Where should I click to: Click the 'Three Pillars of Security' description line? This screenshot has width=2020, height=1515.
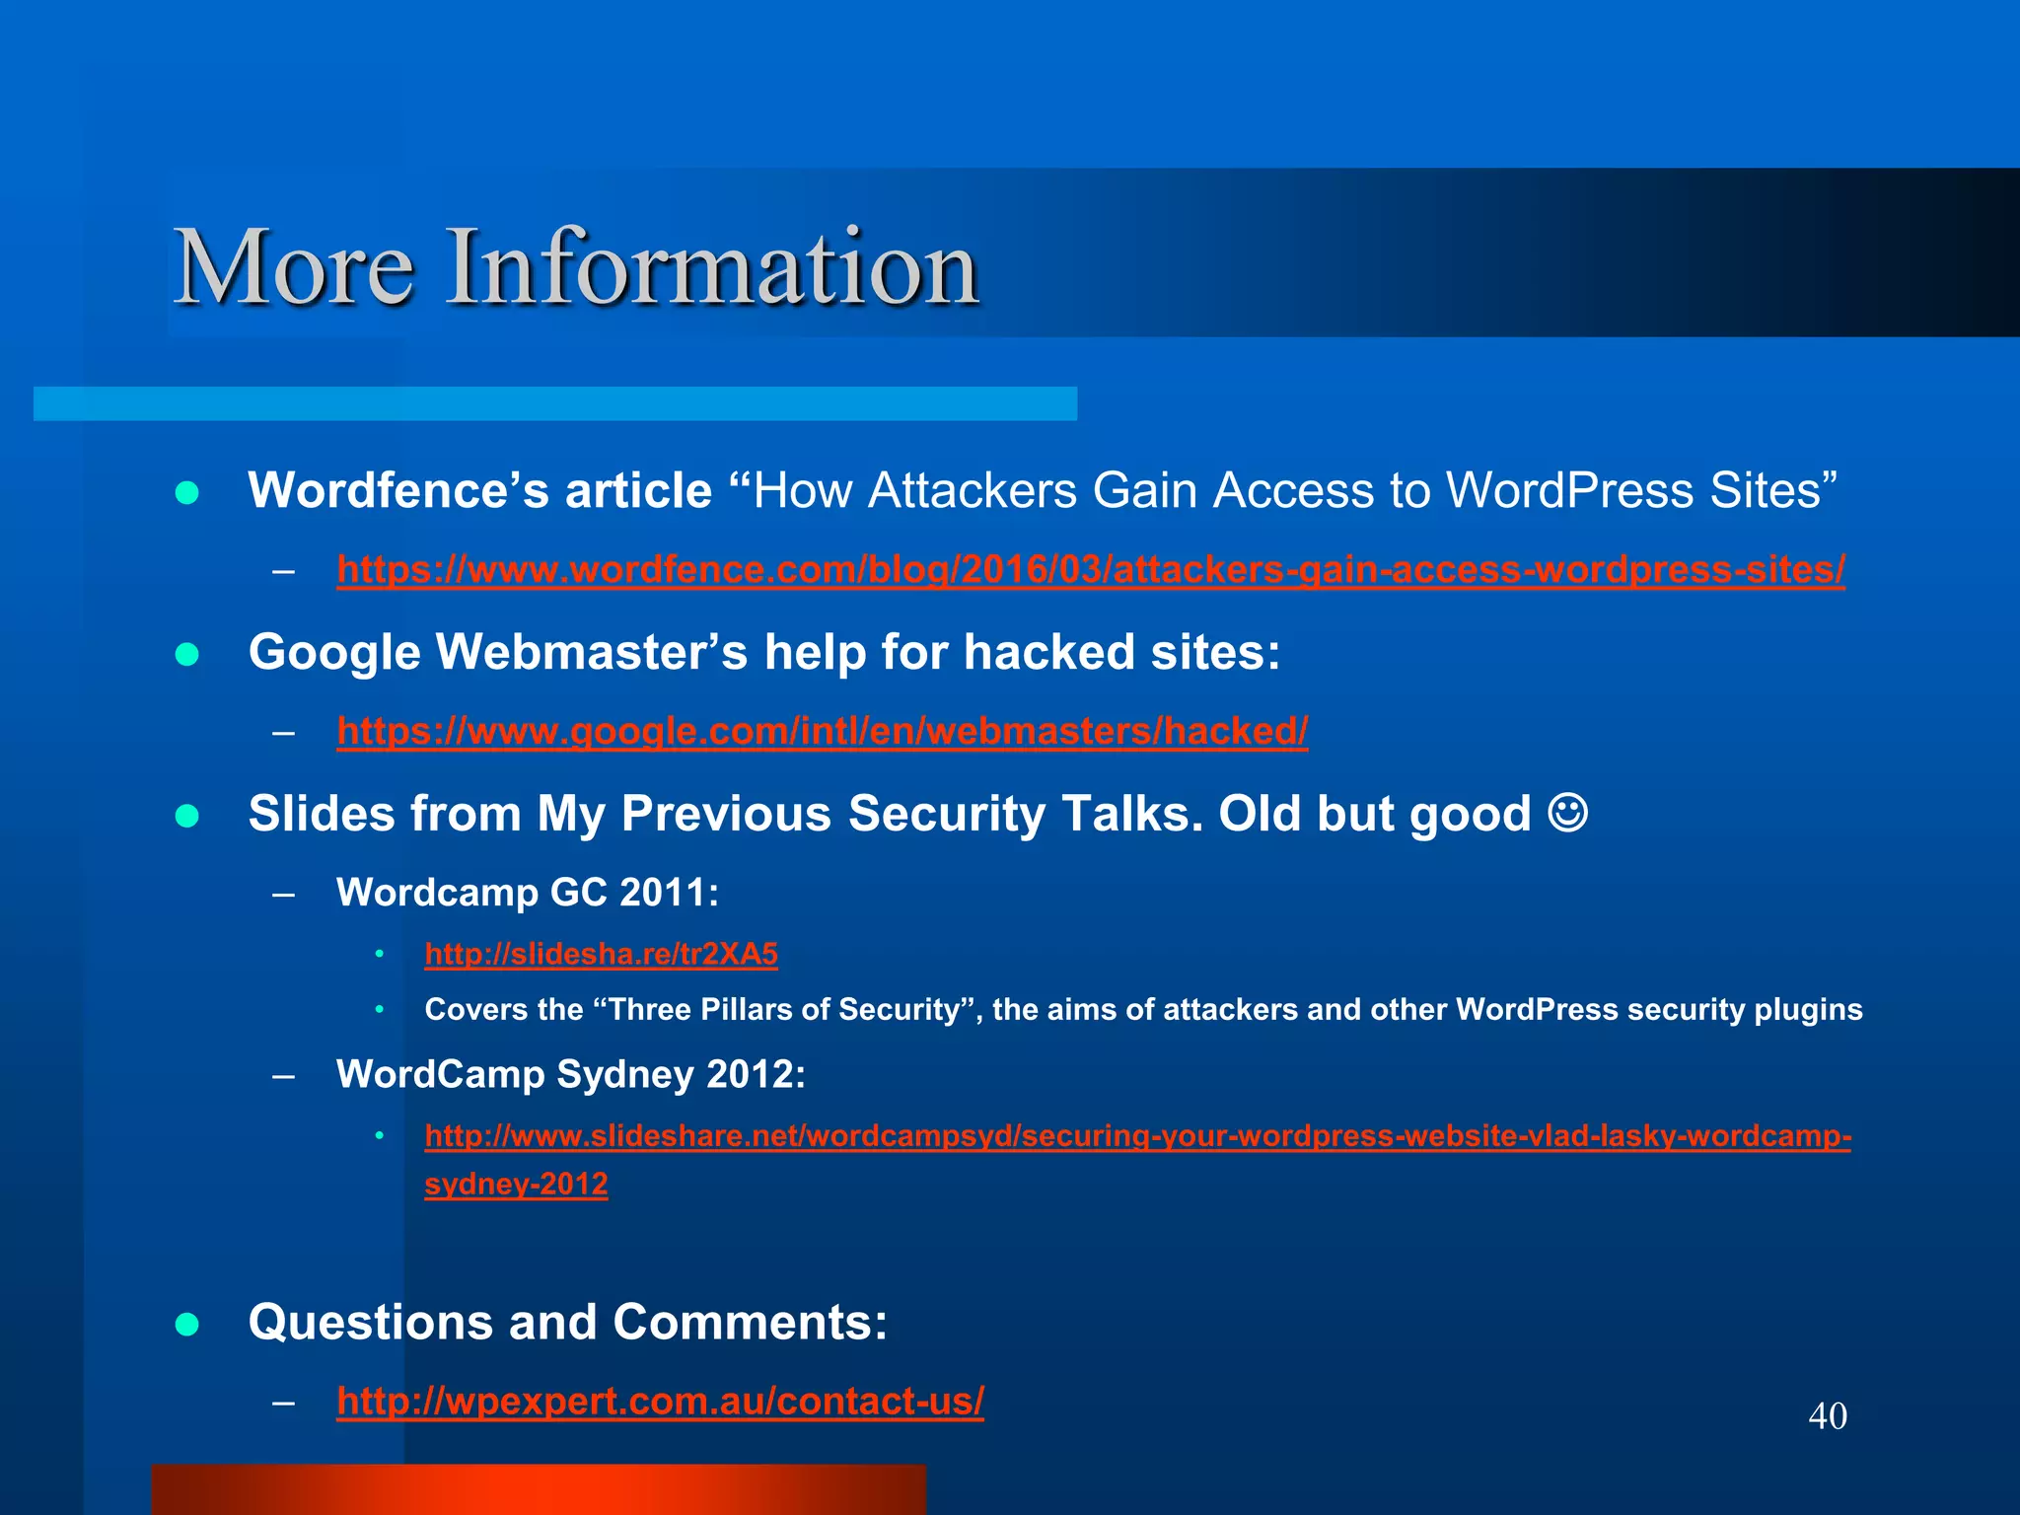(x=1143, y=1010)
